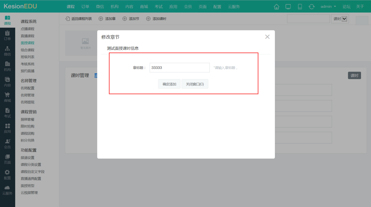The image size is (371, 207).
Task: Open desktop site preview icon
Action: coord(288,6)
